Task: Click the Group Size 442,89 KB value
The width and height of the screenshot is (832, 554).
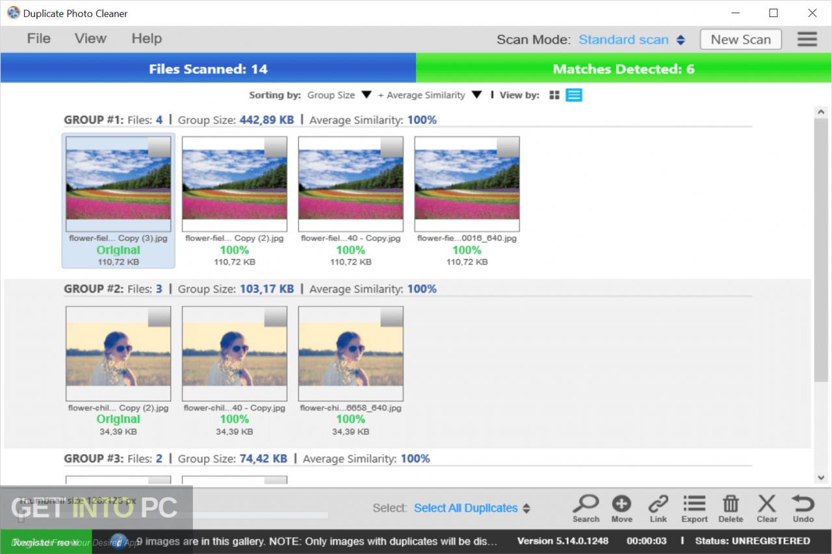Action: tap(266, 120)
